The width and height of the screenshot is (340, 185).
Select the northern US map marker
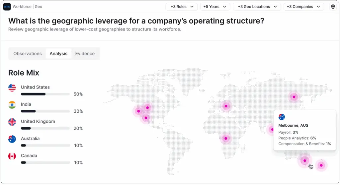(x=147, y=108)
